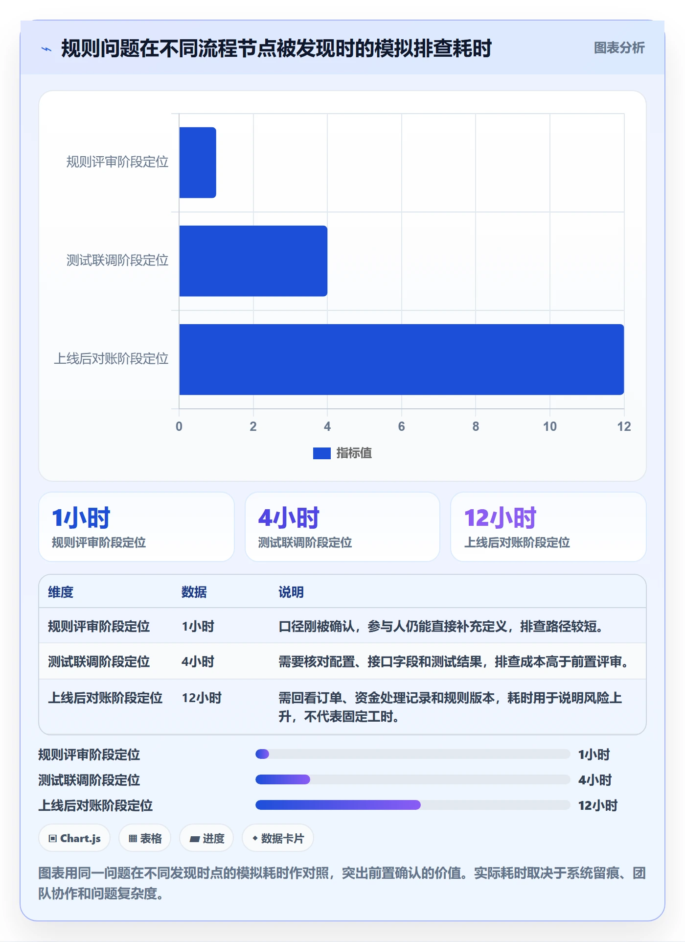Screen dimensions: 685x942
Task: Click the 数据卡片 tag chip
Action: (x=278, y=838)
